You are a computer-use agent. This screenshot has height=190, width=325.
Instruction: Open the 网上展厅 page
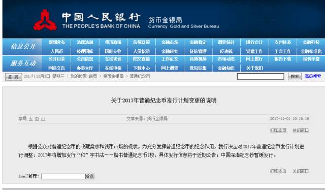tap(254, 59)
